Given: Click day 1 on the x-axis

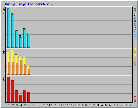Looking at the screenshot, I should (x=9, y=105).
